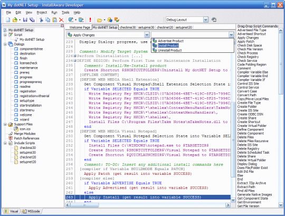Open the second dropdown above the script
Viewport: 285px width, 216px height.
point(231,35)
